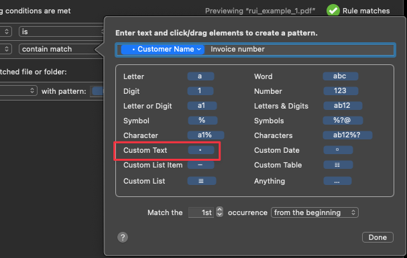Click the 'Rule matches' status text
Screen dimensions: 407x258
pyautogui.click(x=366, y=11)
